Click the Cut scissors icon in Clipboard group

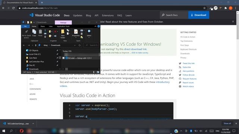coord(45,31)
